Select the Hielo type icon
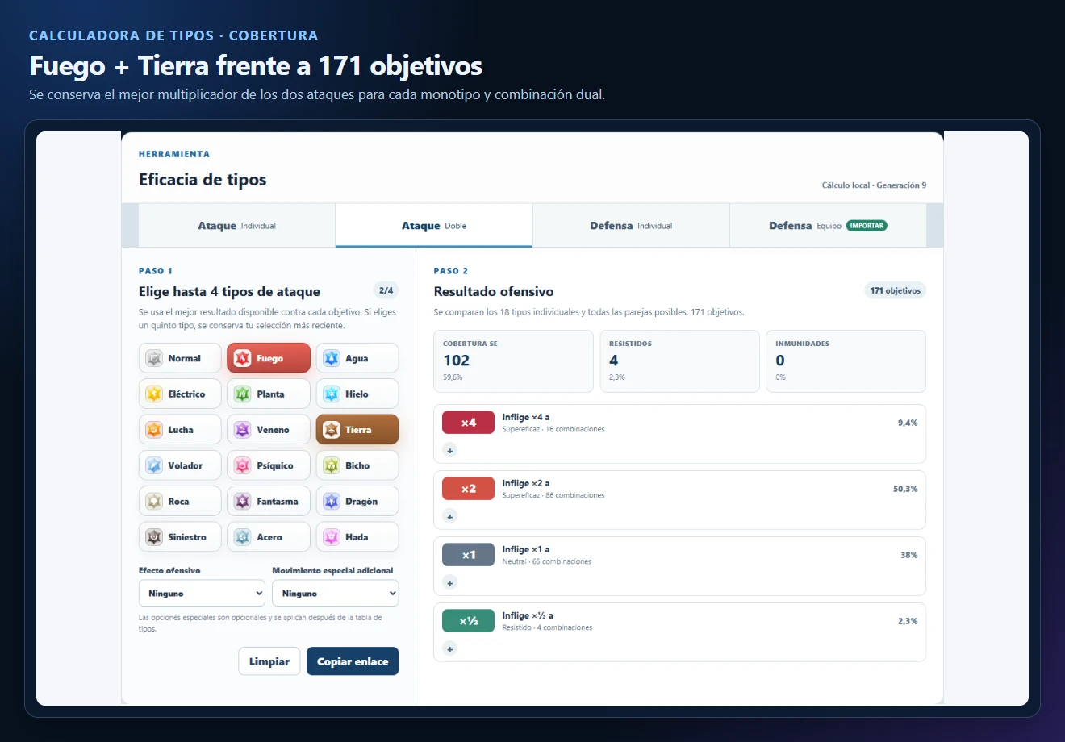Viewport: 1065px width, 742px height. (332, 394)
